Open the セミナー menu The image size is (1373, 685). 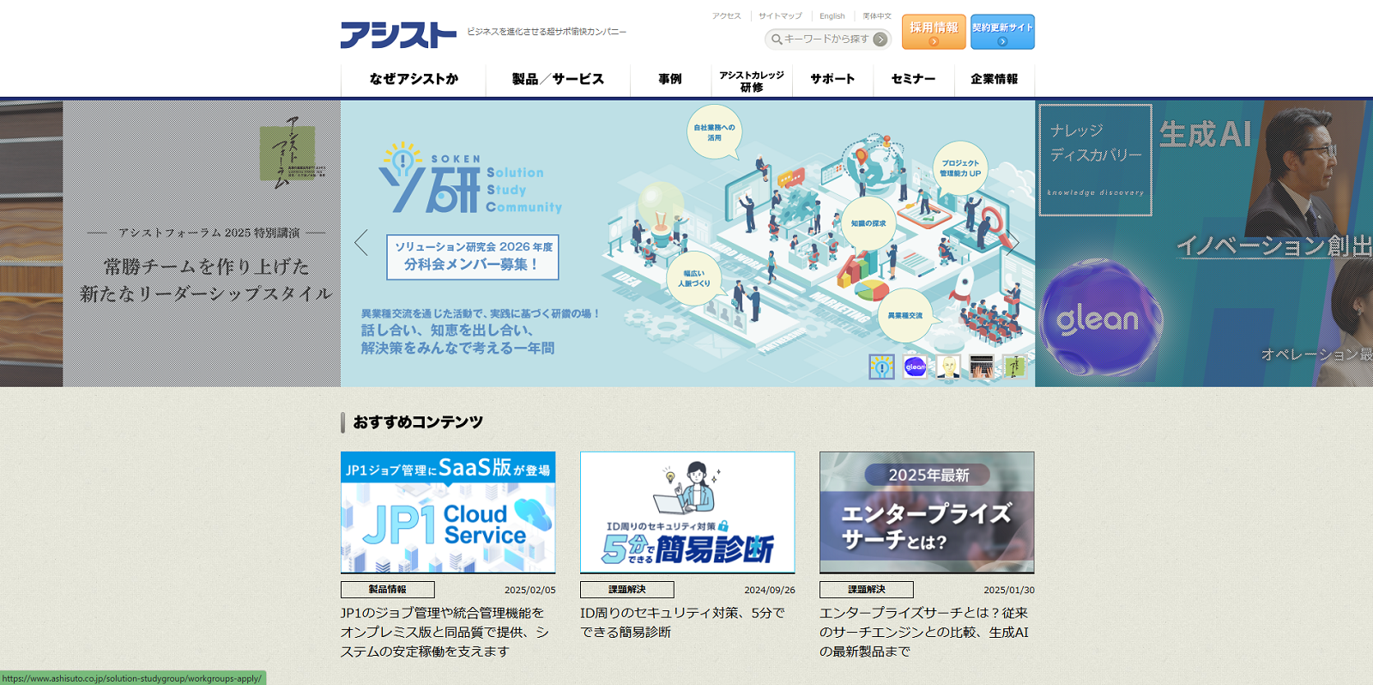(x=913, y=79)
